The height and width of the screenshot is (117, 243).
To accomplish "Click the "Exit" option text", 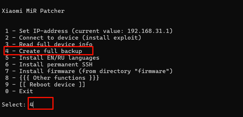I will pos(26,91).
